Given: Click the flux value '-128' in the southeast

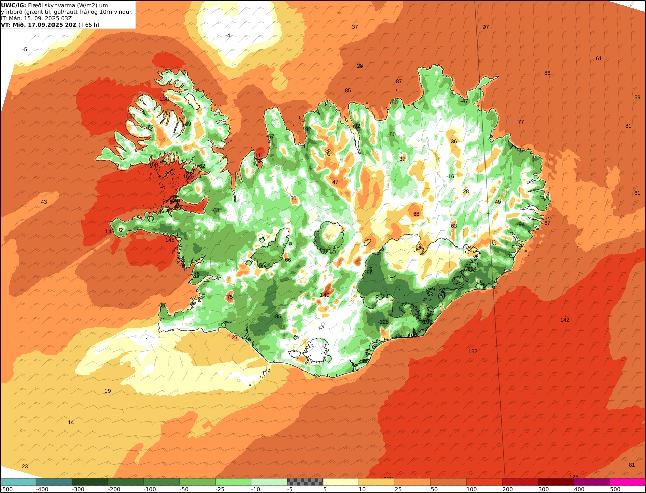Looking at the screenshot, I should [383, 322].
